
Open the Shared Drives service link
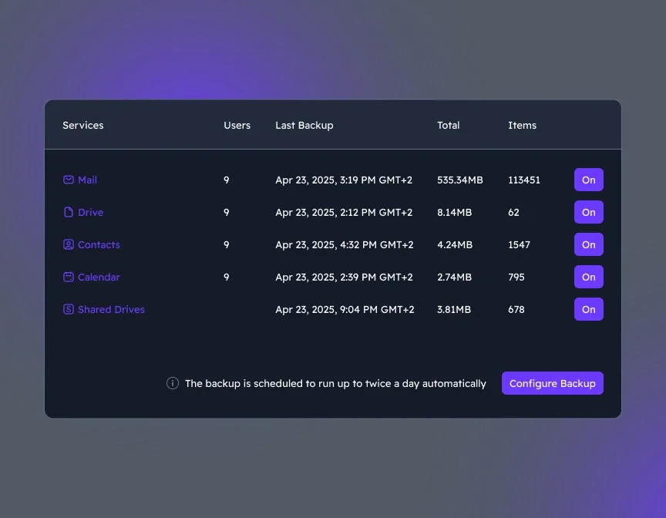111,309
